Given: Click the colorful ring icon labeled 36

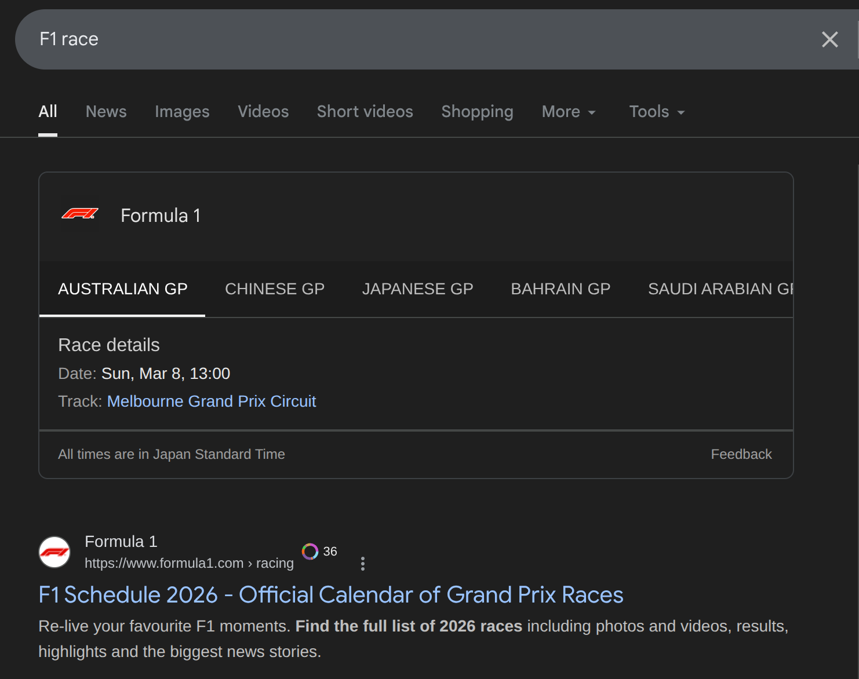Looking at the screenshot, I should point(310,552).
